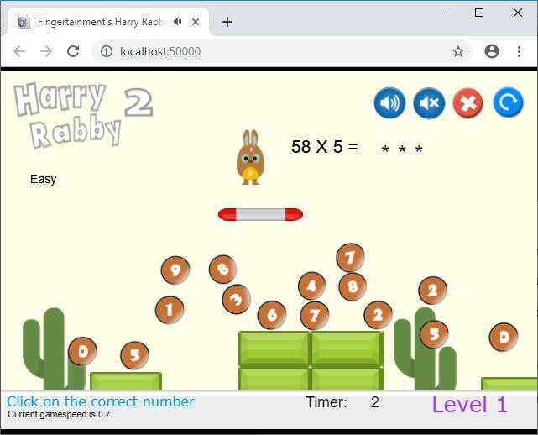538x435 pixels.
Task: Pick the 5 ball above the small green block
Action: (x=134, y=355)
